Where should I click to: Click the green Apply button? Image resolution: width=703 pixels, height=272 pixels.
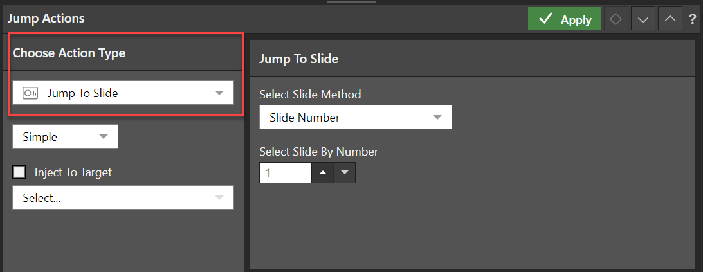click(x=564, y=19)
